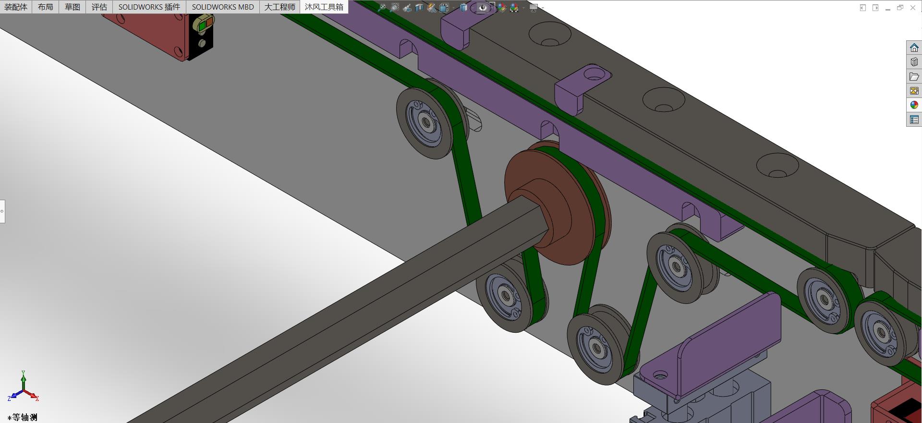Restore down the document window
The height and width of the screenshot is (423, 922).
point(900,8)
